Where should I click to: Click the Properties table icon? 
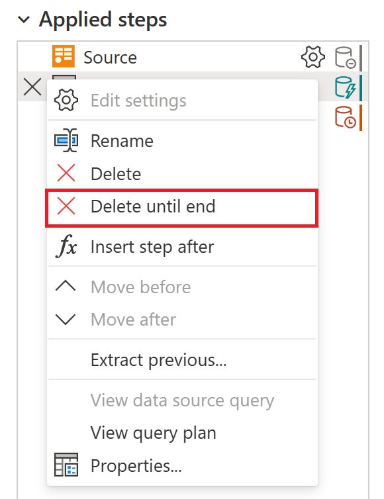pyautogui.click(x=66, y=465)
